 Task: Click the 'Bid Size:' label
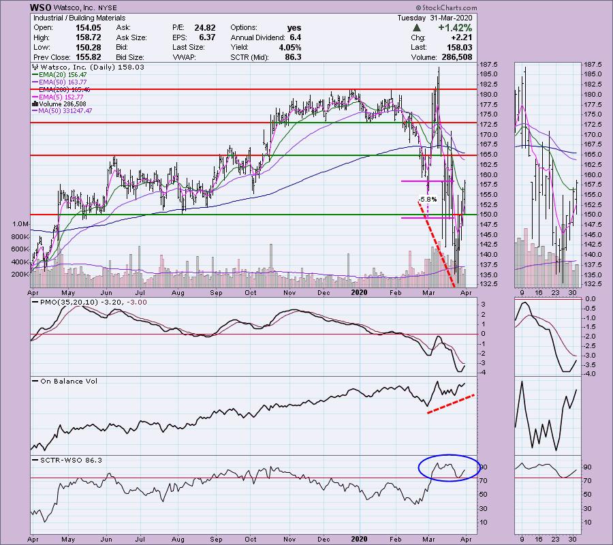(130, 57)
